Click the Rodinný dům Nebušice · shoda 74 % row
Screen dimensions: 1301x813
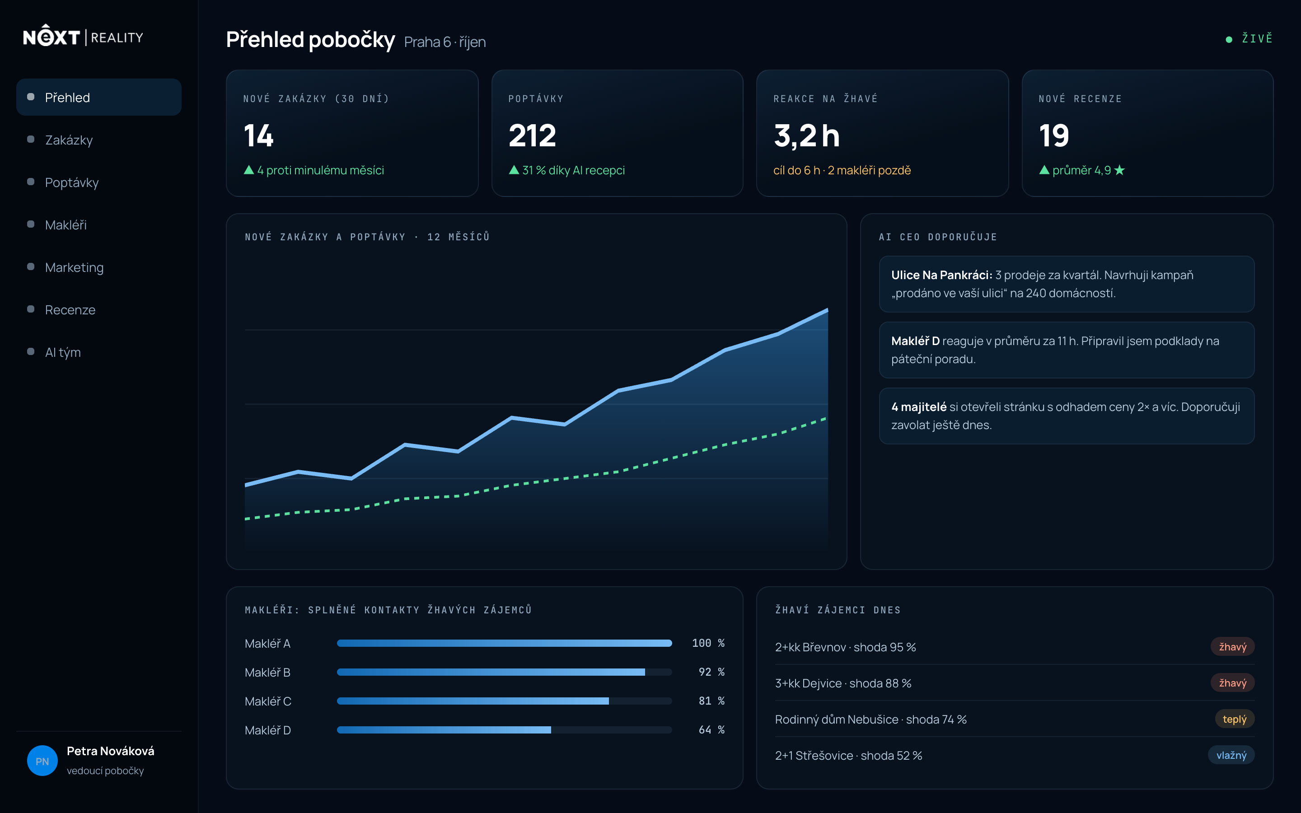(x=1015, y=719)
